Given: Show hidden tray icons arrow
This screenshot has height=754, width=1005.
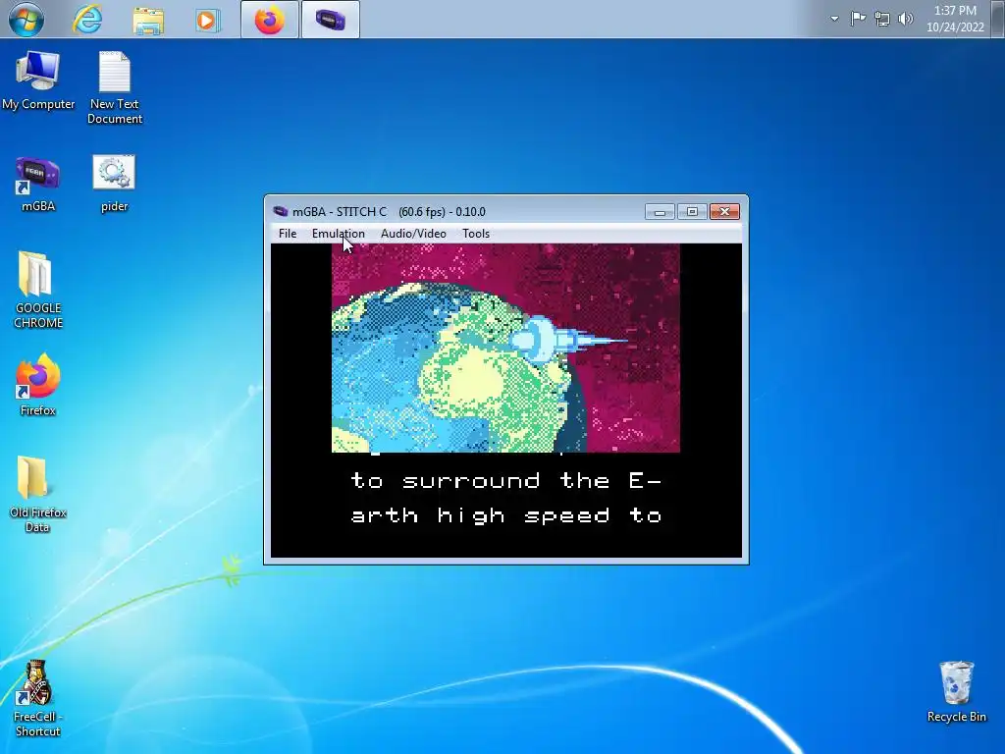Looking at the screenshot, I should pyautogui.click(x=834, y=19).
